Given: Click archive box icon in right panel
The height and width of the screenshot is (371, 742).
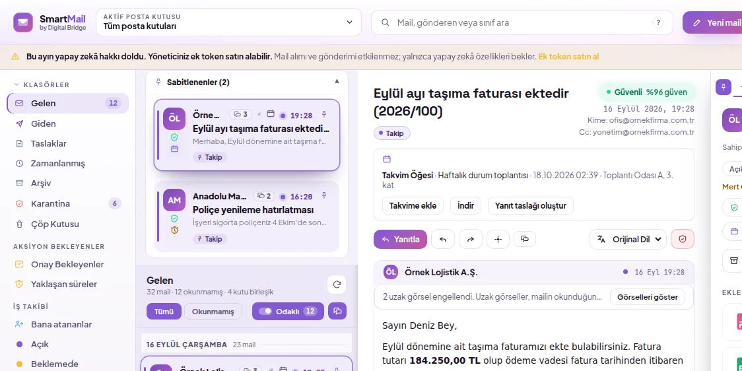Looking at the screenshot, I should 734,261.
